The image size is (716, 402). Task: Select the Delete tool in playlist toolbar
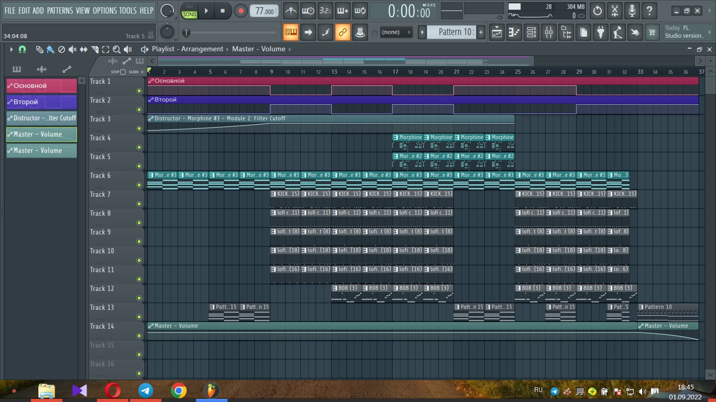61,49
